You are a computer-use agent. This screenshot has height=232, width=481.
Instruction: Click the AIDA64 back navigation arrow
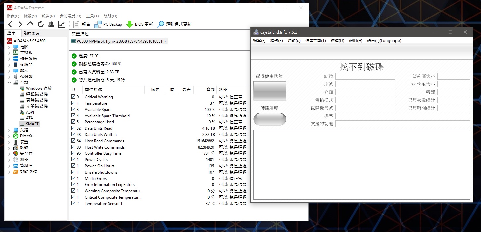pyautogui.click(x=10, y=24)
